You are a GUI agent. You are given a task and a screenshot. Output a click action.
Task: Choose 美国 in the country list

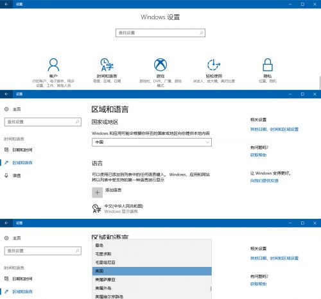click(152, 271)
